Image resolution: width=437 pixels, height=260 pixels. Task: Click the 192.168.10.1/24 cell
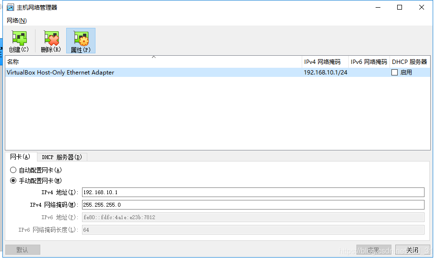(325, 73)
